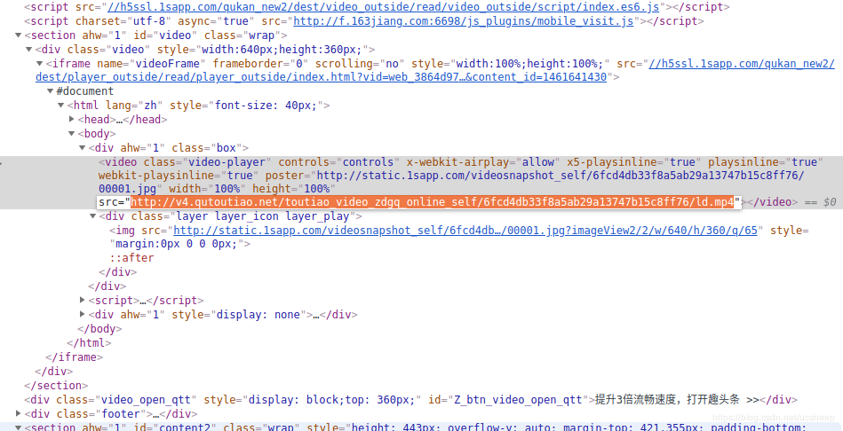Collapse the section id="video" node
The height and width of the screenshot is (431, 843).
[x=19, y=35]
